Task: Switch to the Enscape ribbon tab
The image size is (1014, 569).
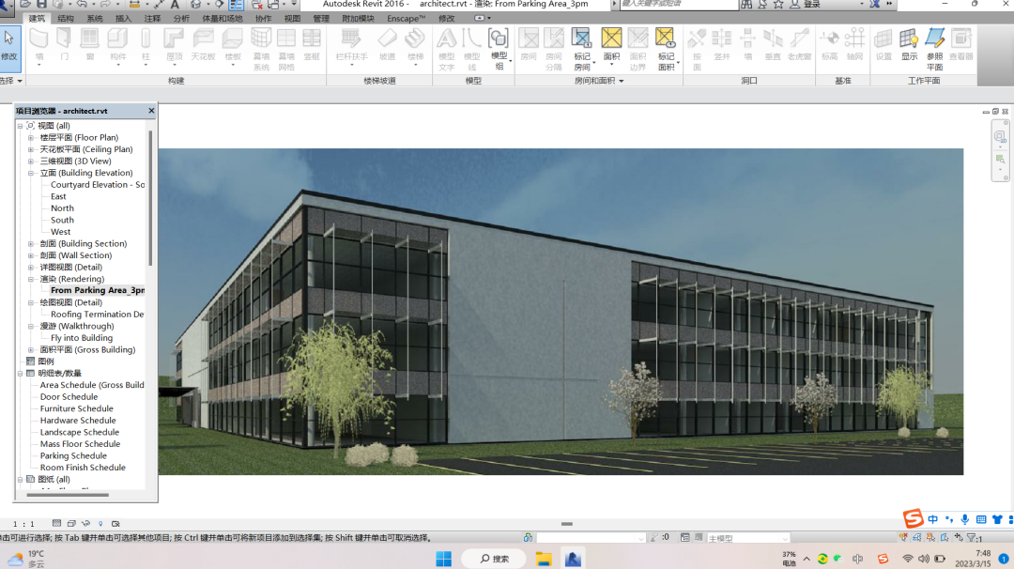Action: point(406,18)
